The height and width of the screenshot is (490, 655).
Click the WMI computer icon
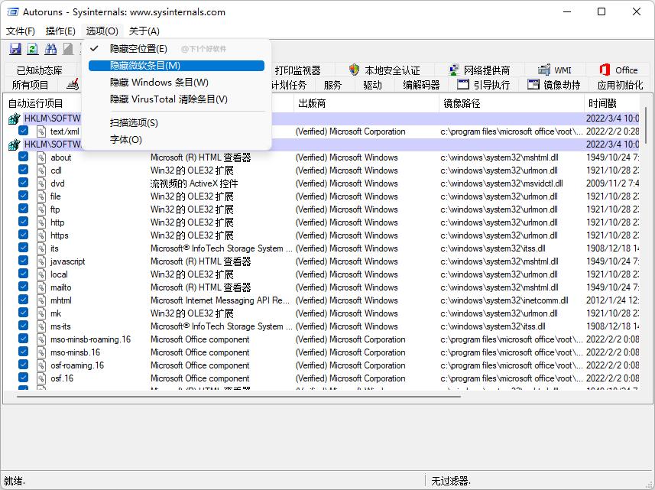click(x=544, y=69)
